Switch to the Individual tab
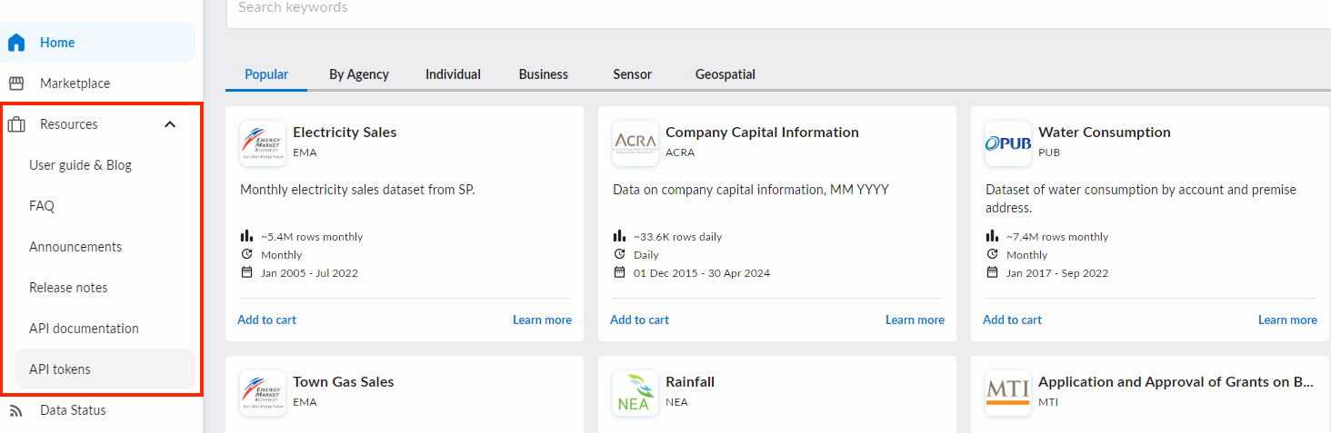This screenshot has width=1331, height=433. tap(453, 74)
